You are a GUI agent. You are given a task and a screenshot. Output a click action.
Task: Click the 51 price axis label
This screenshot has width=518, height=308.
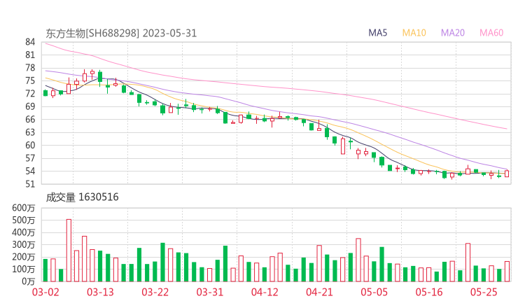tap(30, 183)
